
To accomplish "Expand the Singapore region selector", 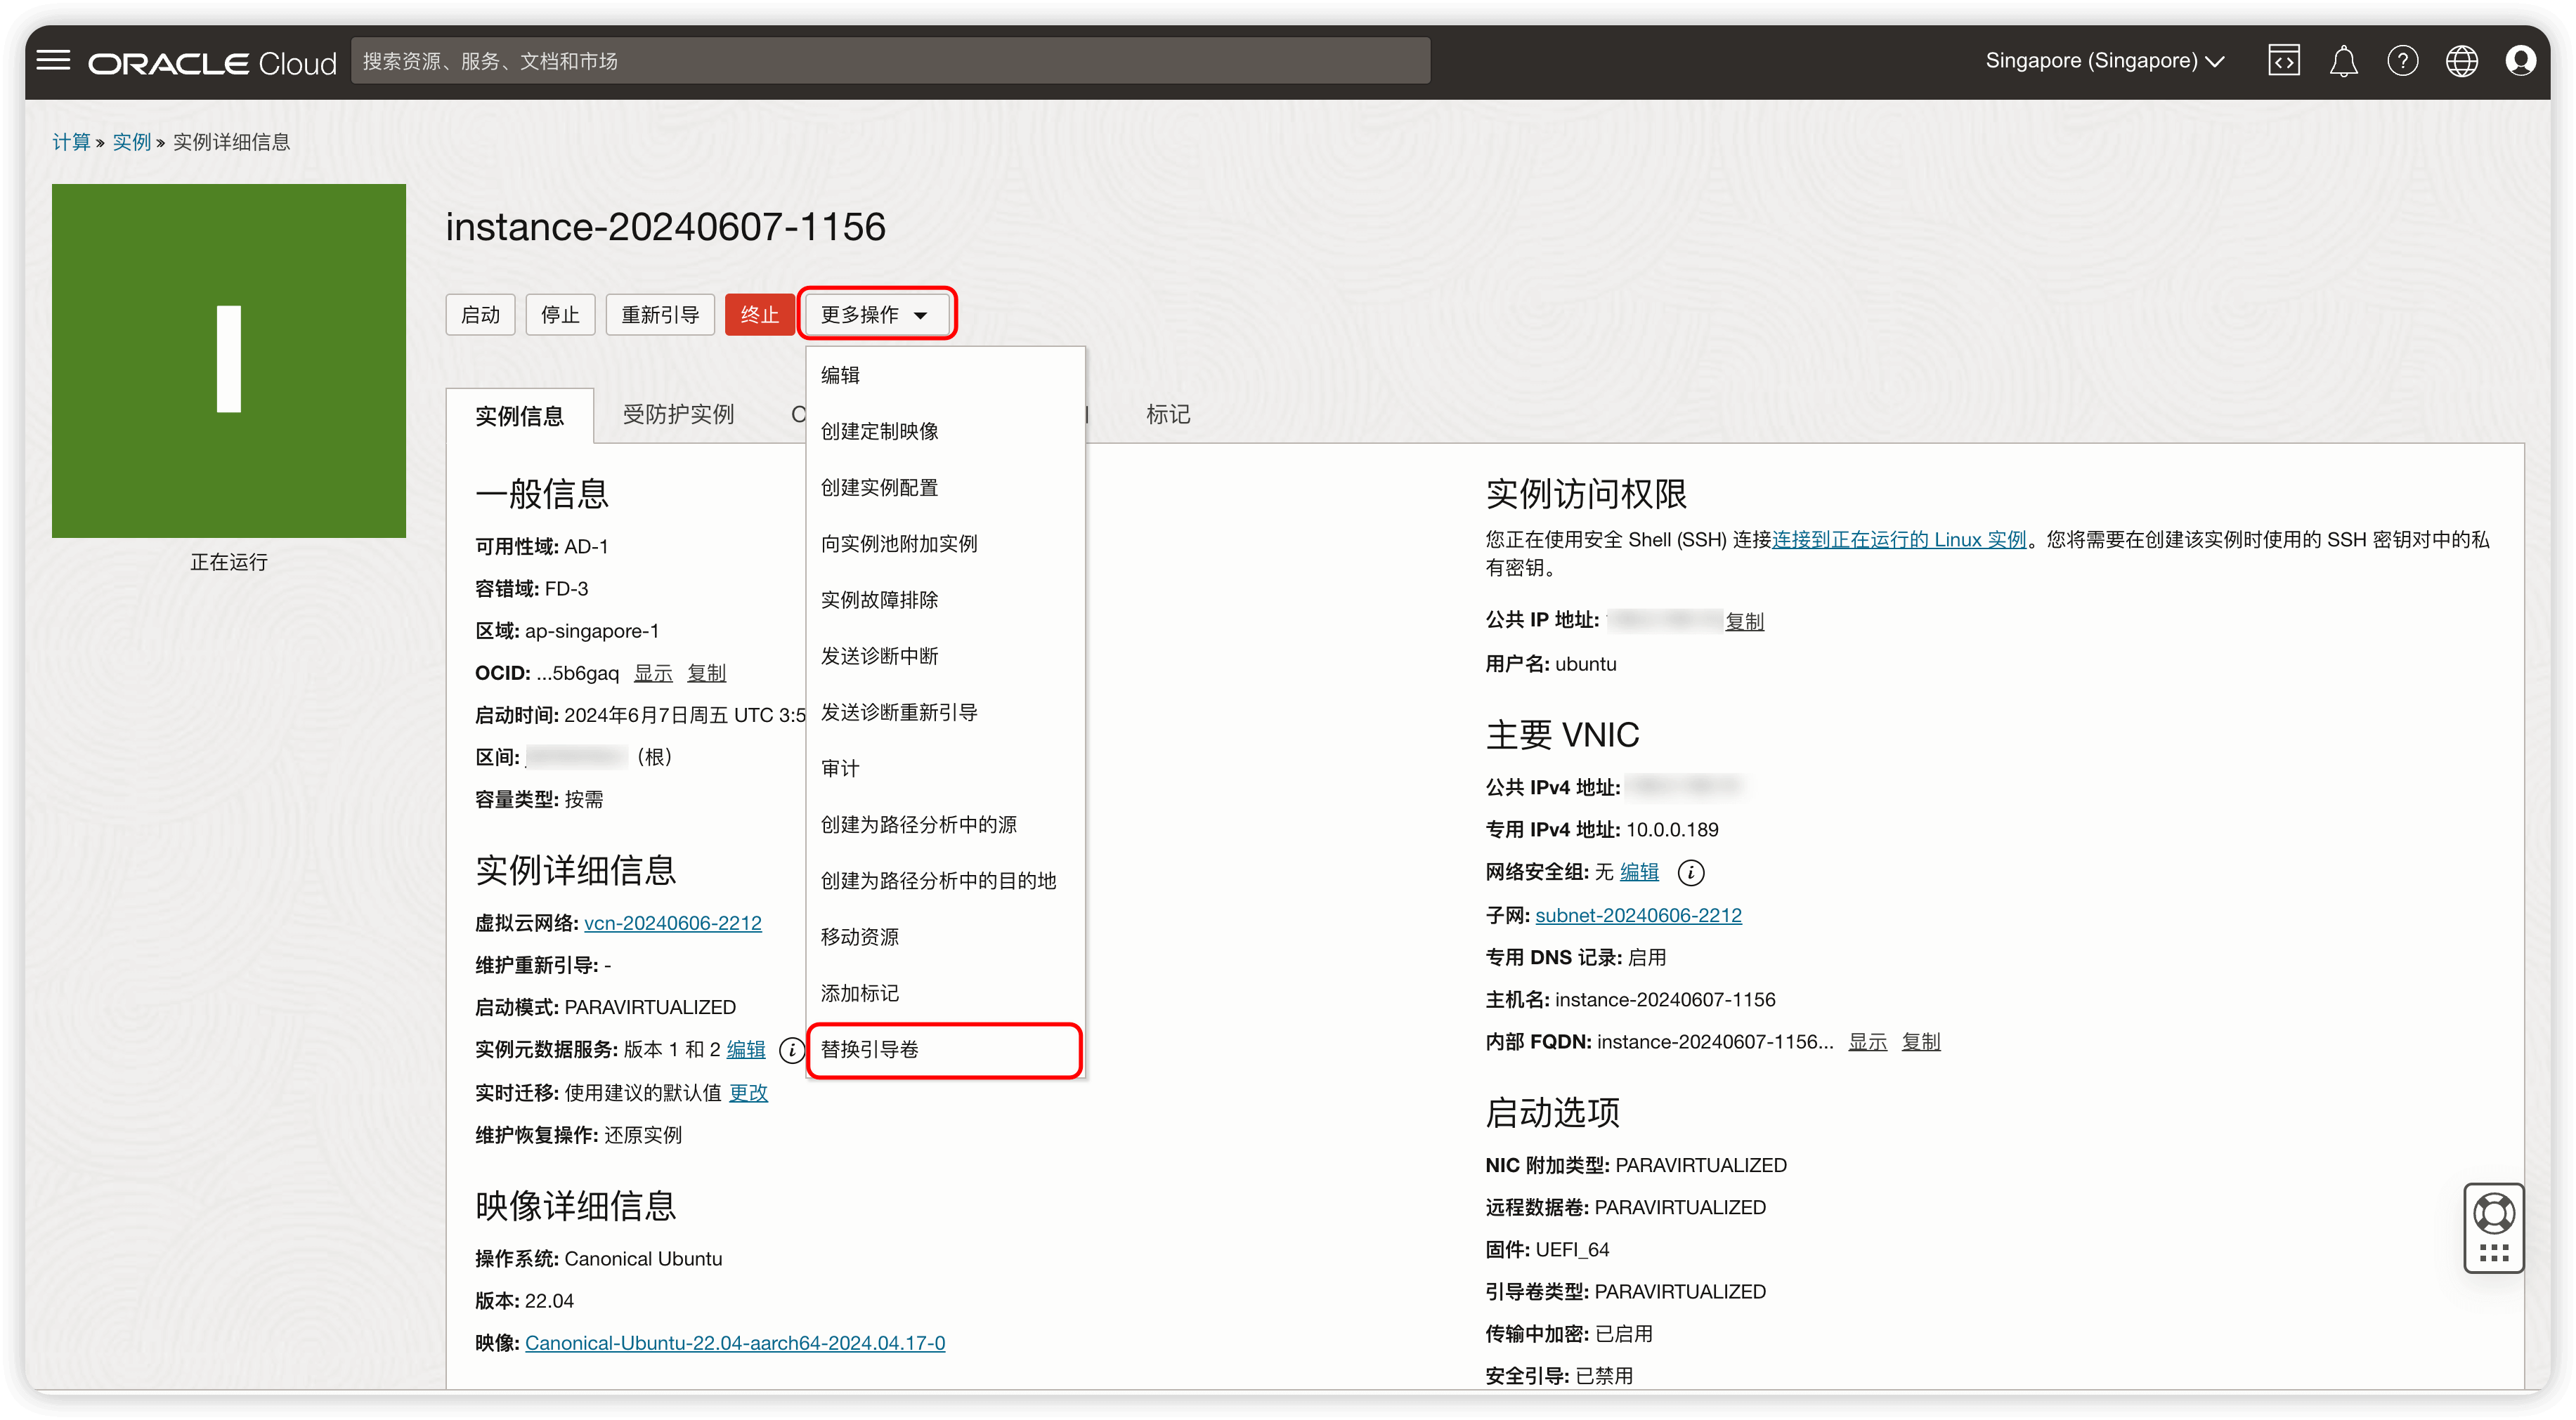I will (x=2104, y=61).
